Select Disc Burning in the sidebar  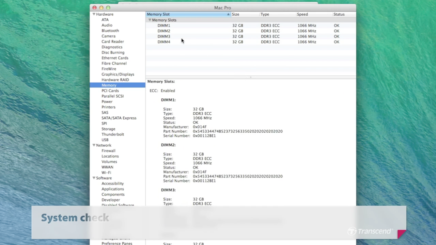[113, 52]
